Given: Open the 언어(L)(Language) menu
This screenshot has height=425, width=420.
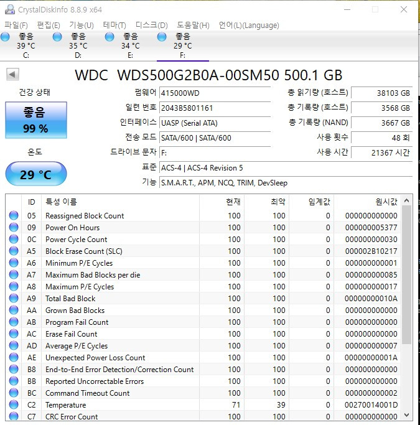Looking at the screenshot, I should (249, 26).
